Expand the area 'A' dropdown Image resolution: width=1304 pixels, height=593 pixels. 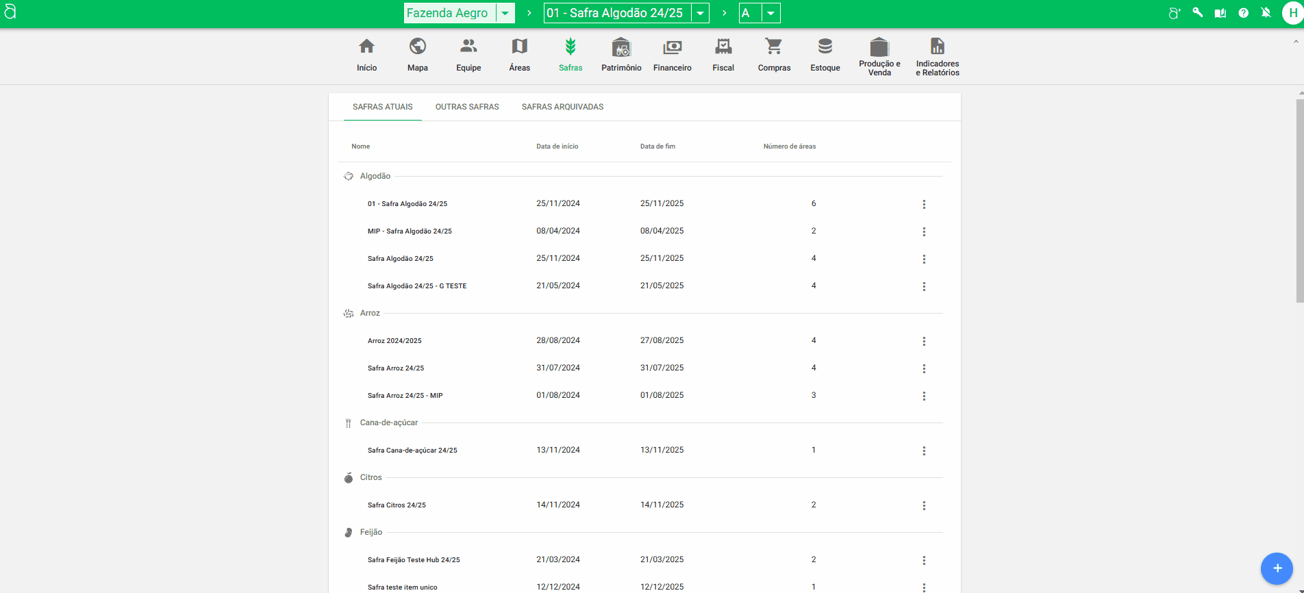[770, 13]
